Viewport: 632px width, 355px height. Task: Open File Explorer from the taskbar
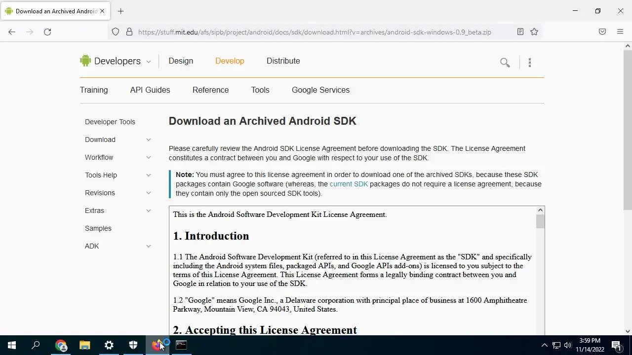[x=85, y=345]
